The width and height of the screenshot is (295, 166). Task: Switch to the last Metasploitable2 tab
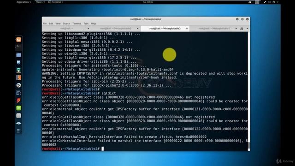click(214, 29)
